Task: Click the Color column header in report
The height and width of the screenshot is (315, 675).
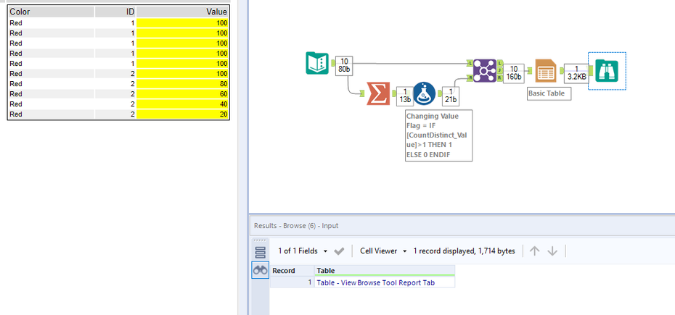Action: click(x=51, y=12)
